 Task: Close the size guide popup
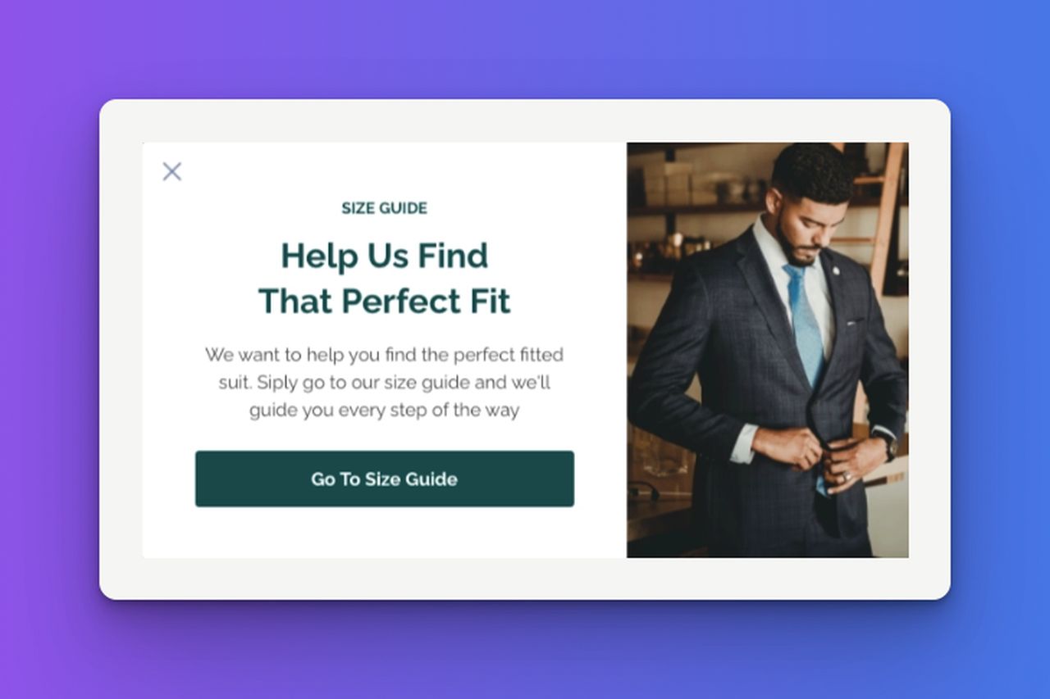click(171, 171)
